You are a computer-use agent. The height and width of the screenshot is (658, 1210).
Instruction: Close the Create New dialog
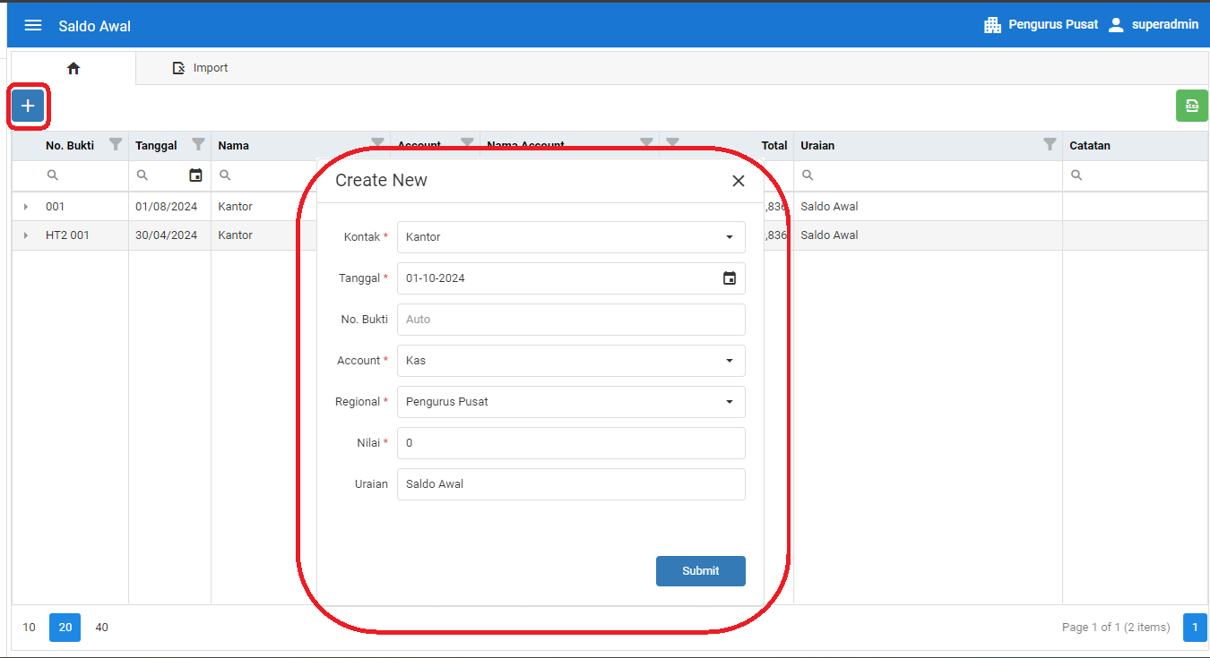click(738, 181)
